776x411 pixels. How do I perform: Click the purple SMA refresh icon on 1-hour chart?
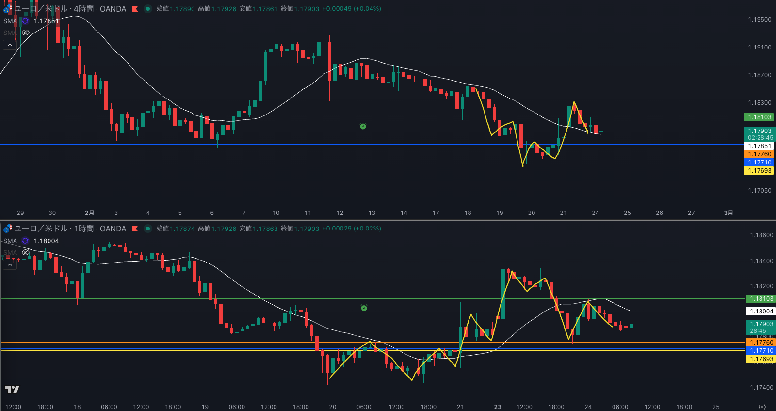tap(25, 241)
